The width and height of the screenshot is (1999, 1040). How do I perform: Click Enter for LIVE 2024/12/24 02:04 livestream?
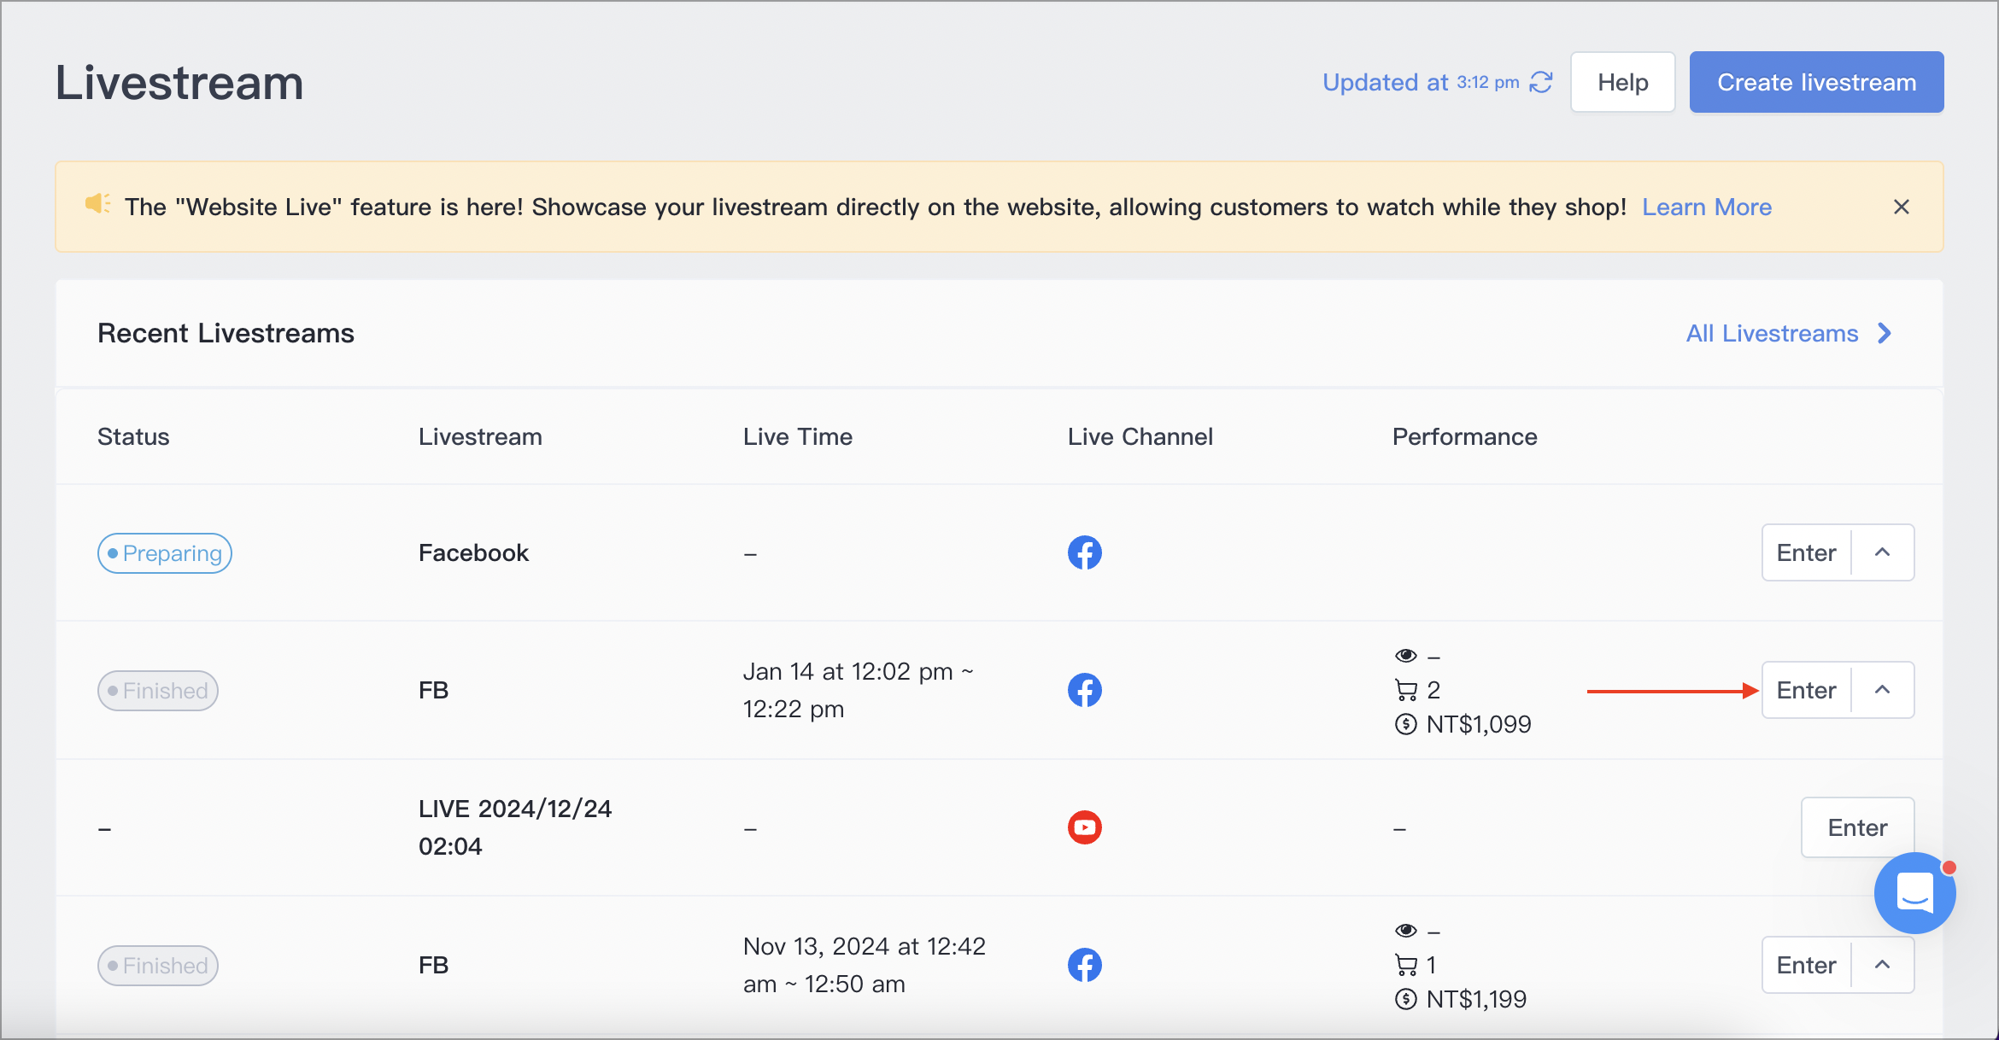[1857, 827]
